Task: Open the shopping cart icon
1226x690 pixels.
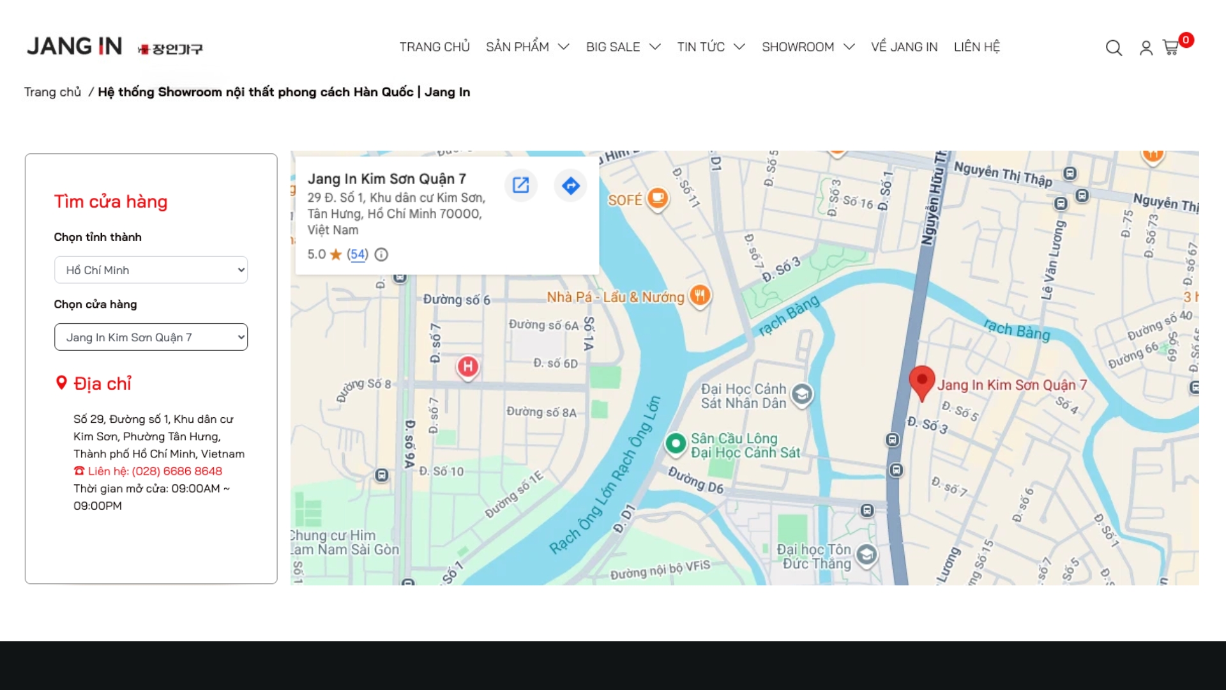Action: pos(1170,48)
